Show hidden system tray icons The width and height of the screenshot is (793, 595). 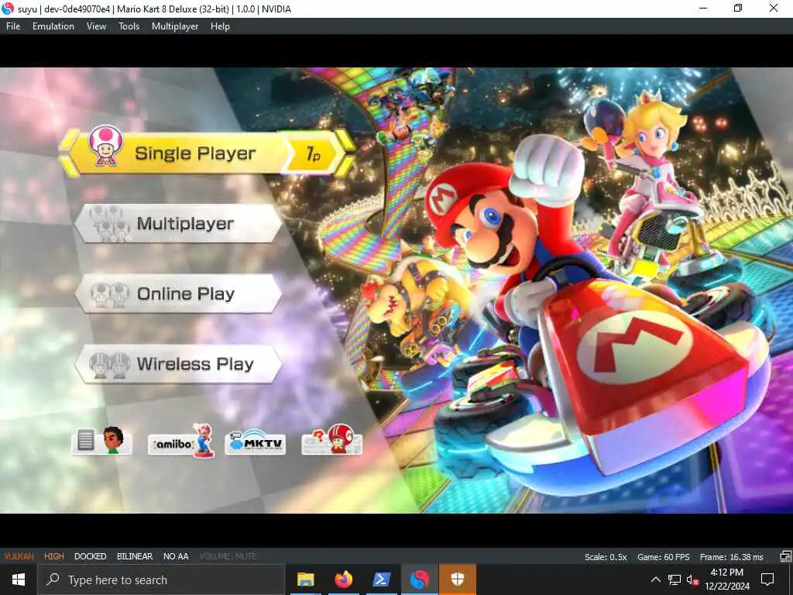[x=655, y=580]
